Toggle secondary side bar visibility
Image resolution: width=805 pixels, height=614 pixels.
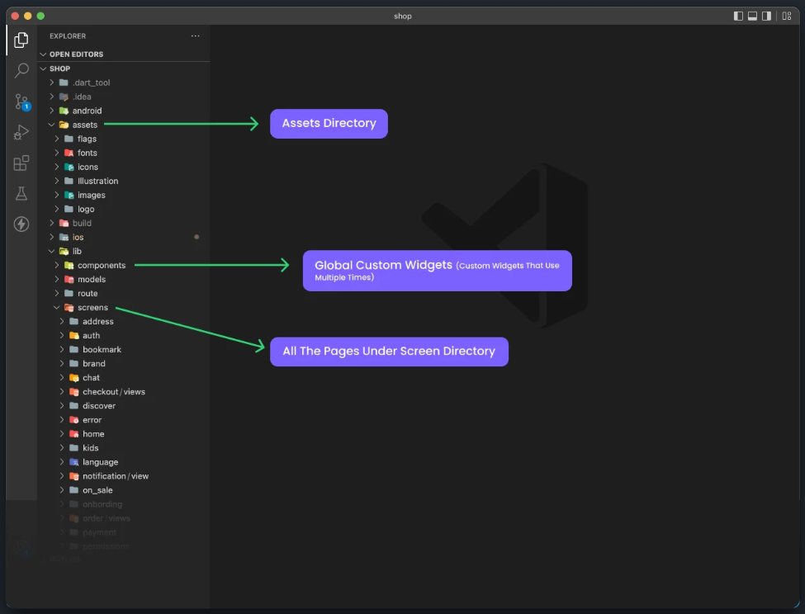tap(766, 16)
